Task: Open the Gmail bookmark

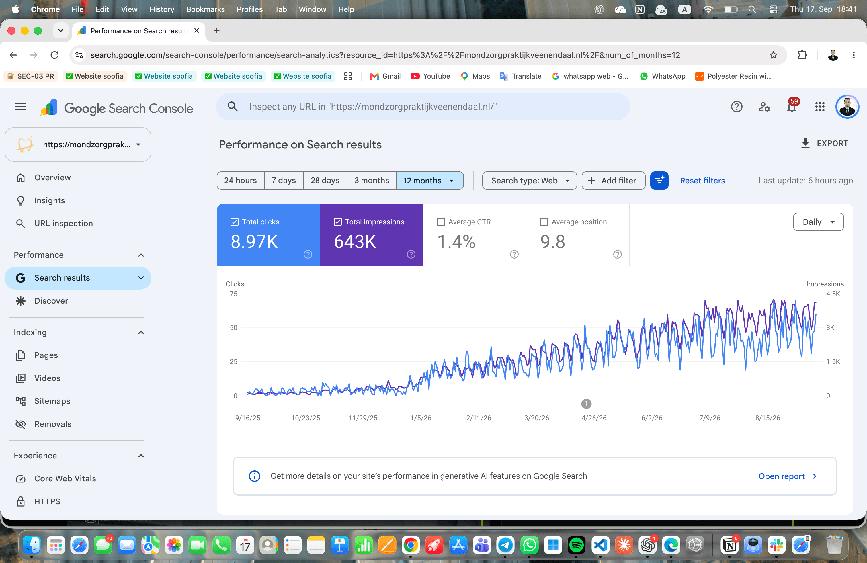Action: [385, 76]
